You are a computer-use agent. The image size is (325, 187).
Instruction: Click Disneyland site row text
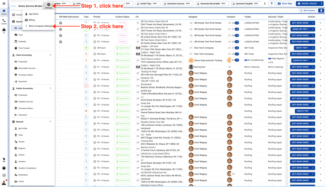click(x=146, y=85)
